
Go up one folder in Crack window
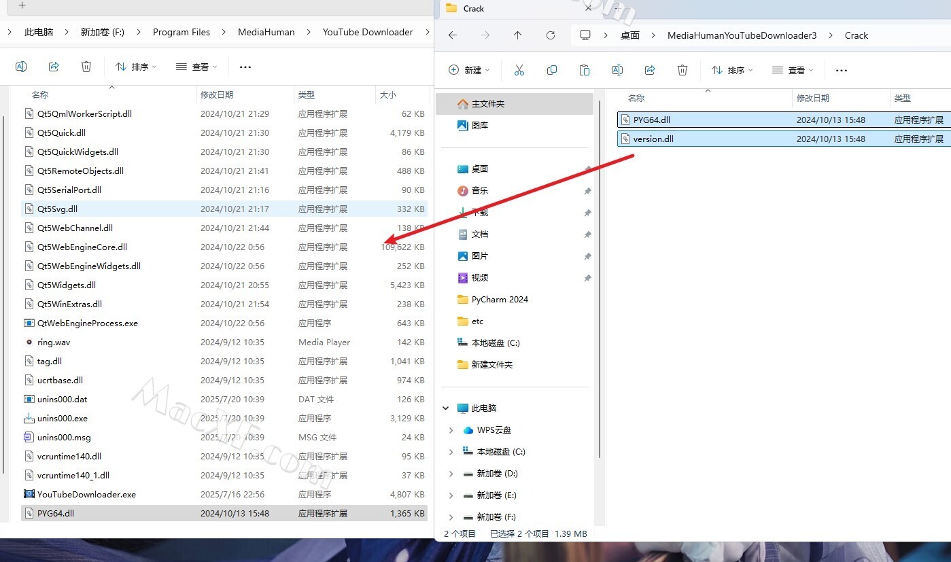coord(518,35)
